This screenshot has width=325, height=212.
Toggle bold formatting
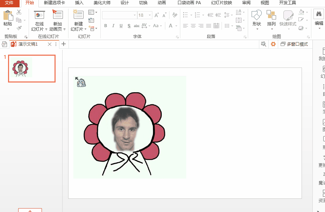pos(106,26)
